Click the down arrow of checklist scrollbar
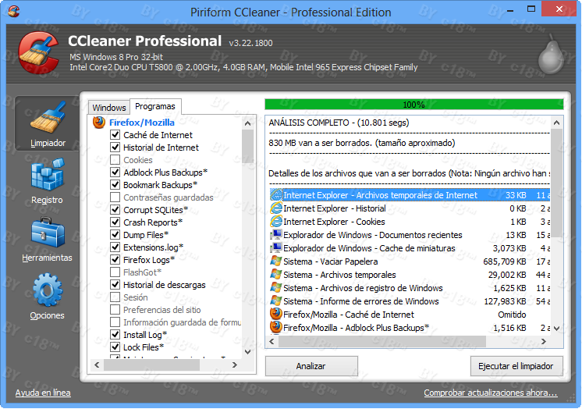582x409 pixels. click(247, 351)
